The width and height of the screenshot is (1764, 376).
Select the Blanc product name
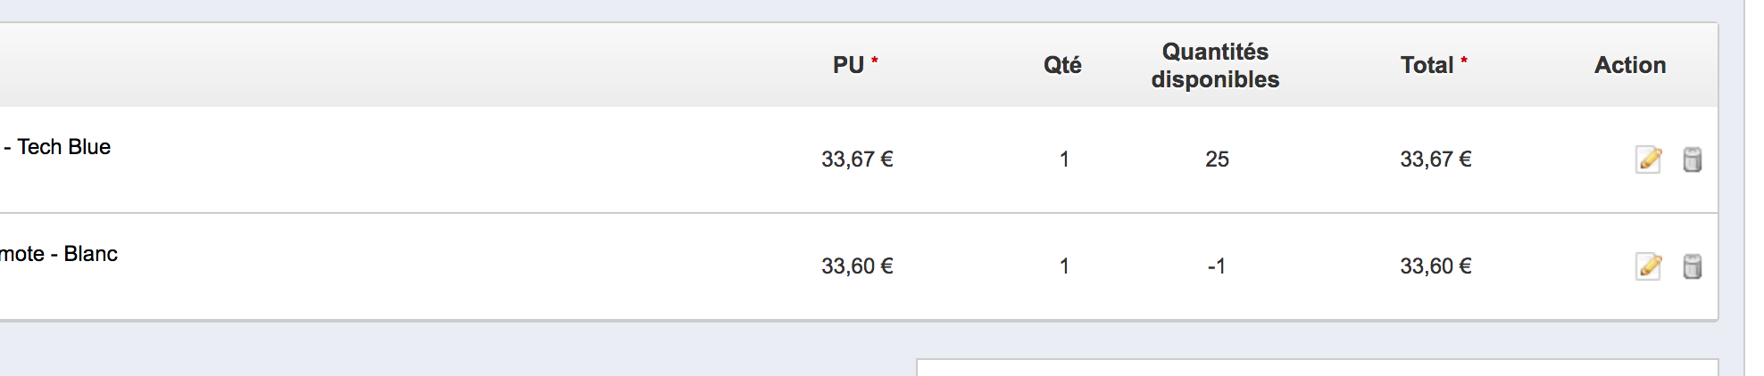(x=59, y=254)
